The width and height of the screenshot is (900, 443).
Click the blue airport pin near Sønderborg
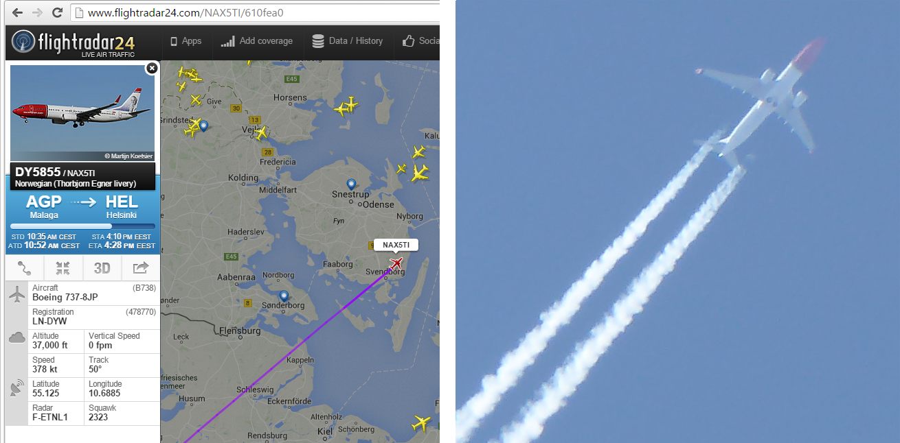[x=283, y=296]
